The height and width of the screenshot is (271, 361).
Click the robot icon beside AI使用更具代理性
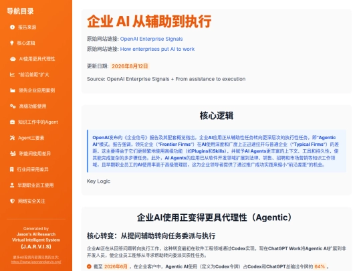pos(13,59)
